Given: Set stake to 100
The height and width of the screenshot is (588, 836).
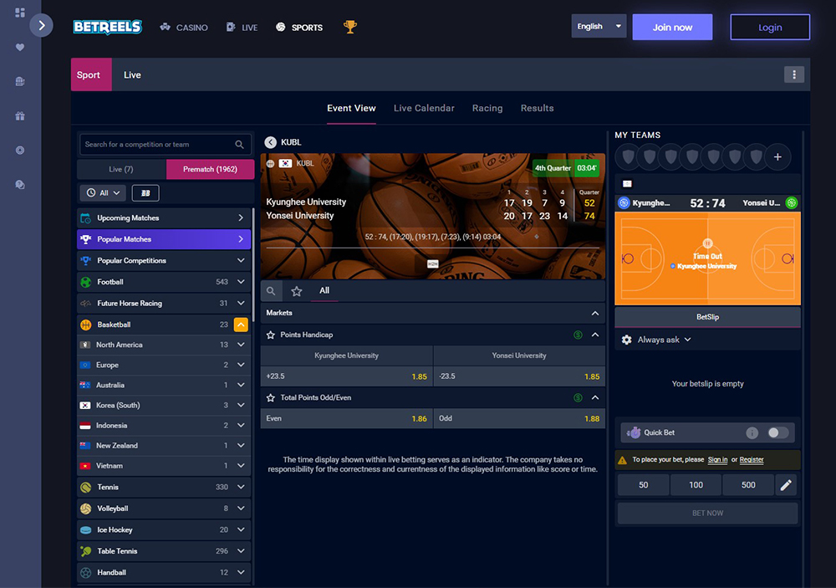Looking at the screenshot, I should point(696,485).
